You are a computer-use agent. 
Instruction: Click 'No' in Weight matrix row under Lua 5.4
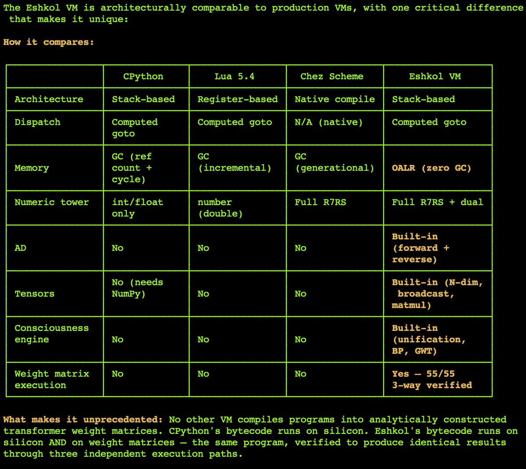pos(203,374)
